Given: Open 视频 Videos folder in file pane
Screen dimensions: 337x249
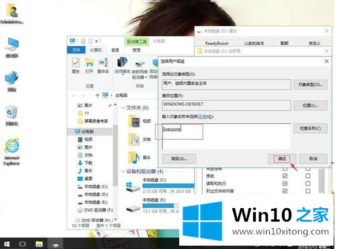Looking at the screenshot, I should click(x=140, y=121).
